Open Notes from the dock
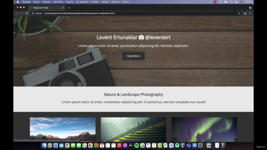 coord(113,145)
